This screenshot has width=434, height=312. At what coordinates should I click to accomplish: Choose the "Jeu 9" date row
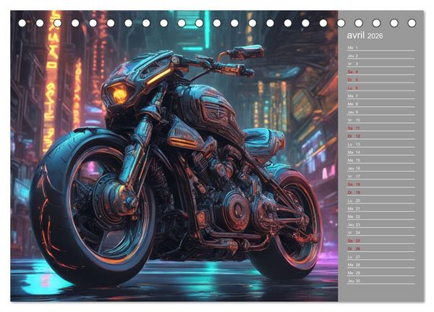coord(381,112)
